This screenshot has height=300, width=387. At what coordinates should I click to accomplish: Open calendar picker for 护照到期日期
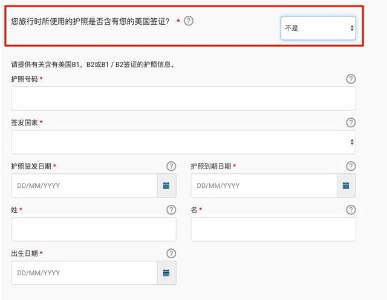346,185
